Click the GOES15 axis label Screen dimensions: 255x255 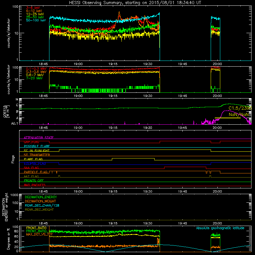click(x=5, y=112)
